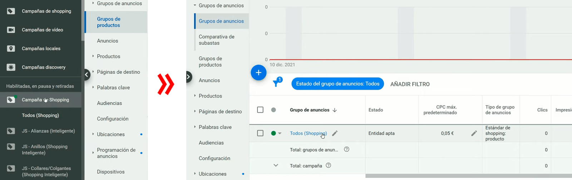Open help icon next to Total: campaña
Screen dimensions: 572x180
(x=328, y=165)
